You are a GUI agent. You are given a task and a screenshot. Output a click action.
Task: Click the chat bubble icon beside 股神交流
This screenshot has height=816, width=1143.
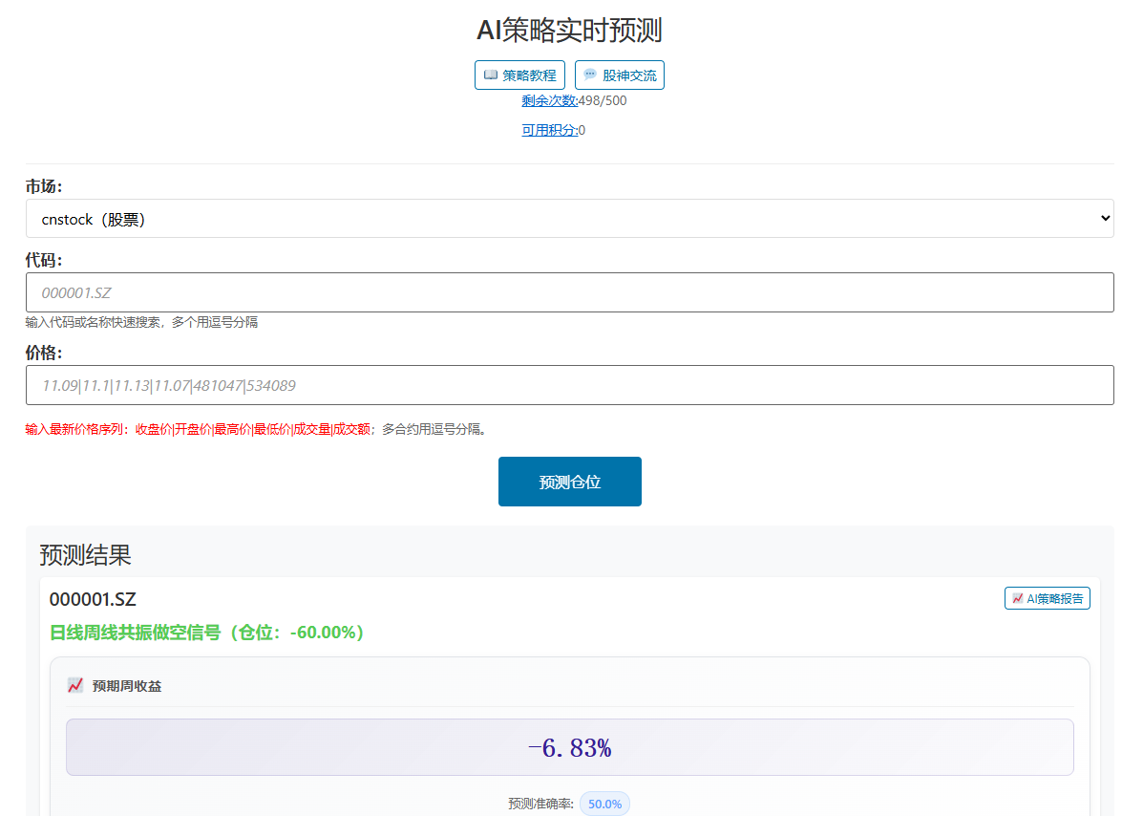(590, 75)
